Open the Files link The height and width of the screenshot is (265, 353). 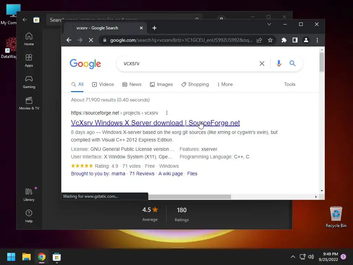coord(192,174)
